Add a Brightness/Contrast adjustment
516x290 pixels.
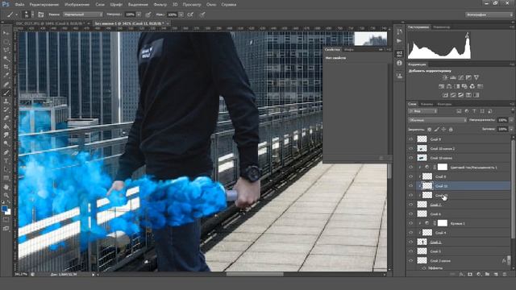(x=445, y=77)
